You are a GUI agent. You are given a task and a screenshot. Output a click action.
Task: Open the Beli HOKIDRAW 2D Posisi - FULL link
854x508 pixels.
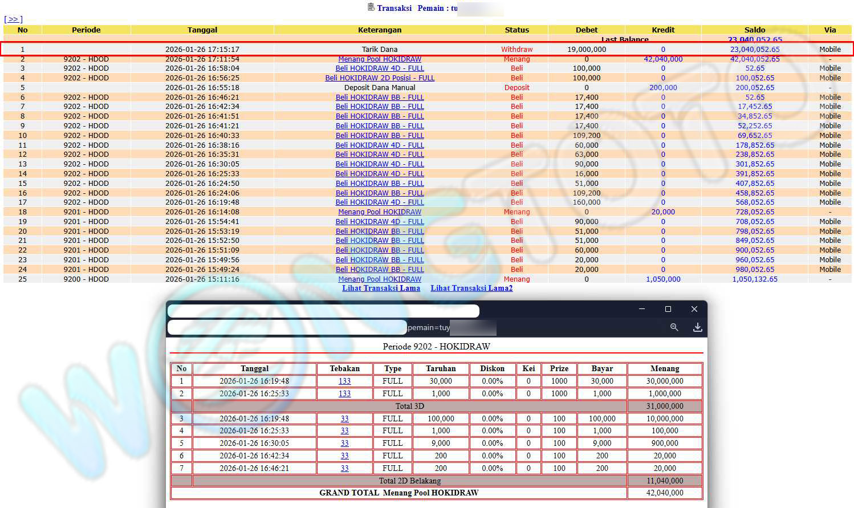[x=380, y=78]
